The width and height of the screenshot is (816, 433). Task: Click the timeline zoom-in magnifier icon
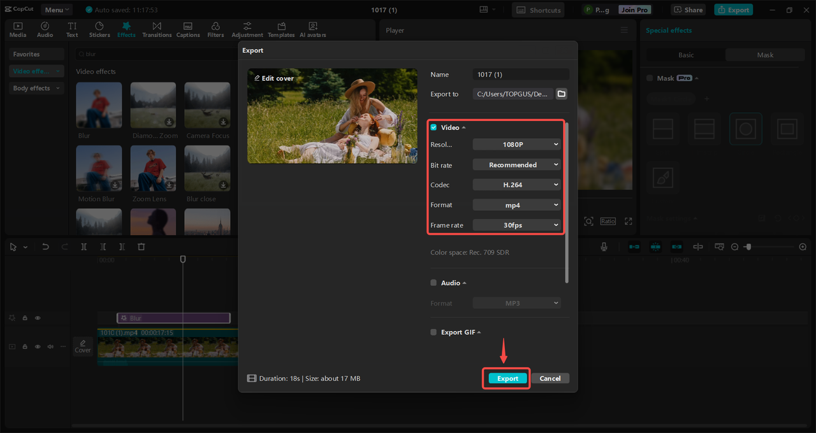coord(803,246)
